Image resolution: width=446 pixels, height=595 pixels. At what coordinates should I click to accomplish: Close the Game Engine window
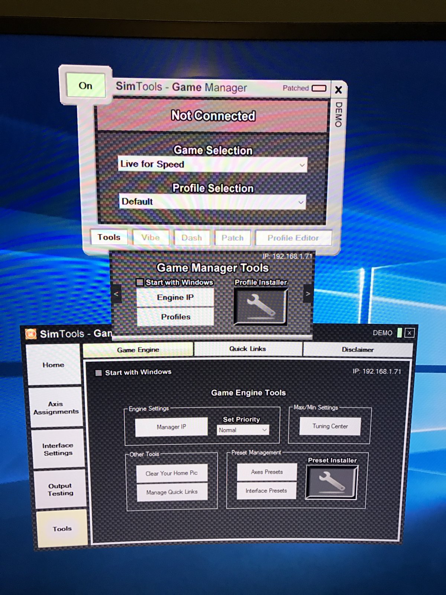click(409, 333)
